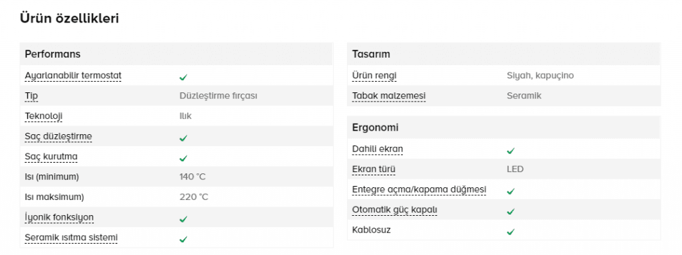Click the Ürün özellikleri heading
The width and height of the screenshot is (682, 255).
coord(69,19)
